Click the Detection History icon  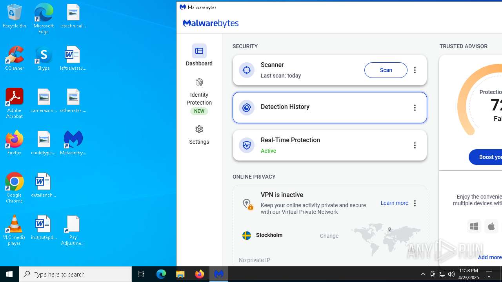click(247, 108)
